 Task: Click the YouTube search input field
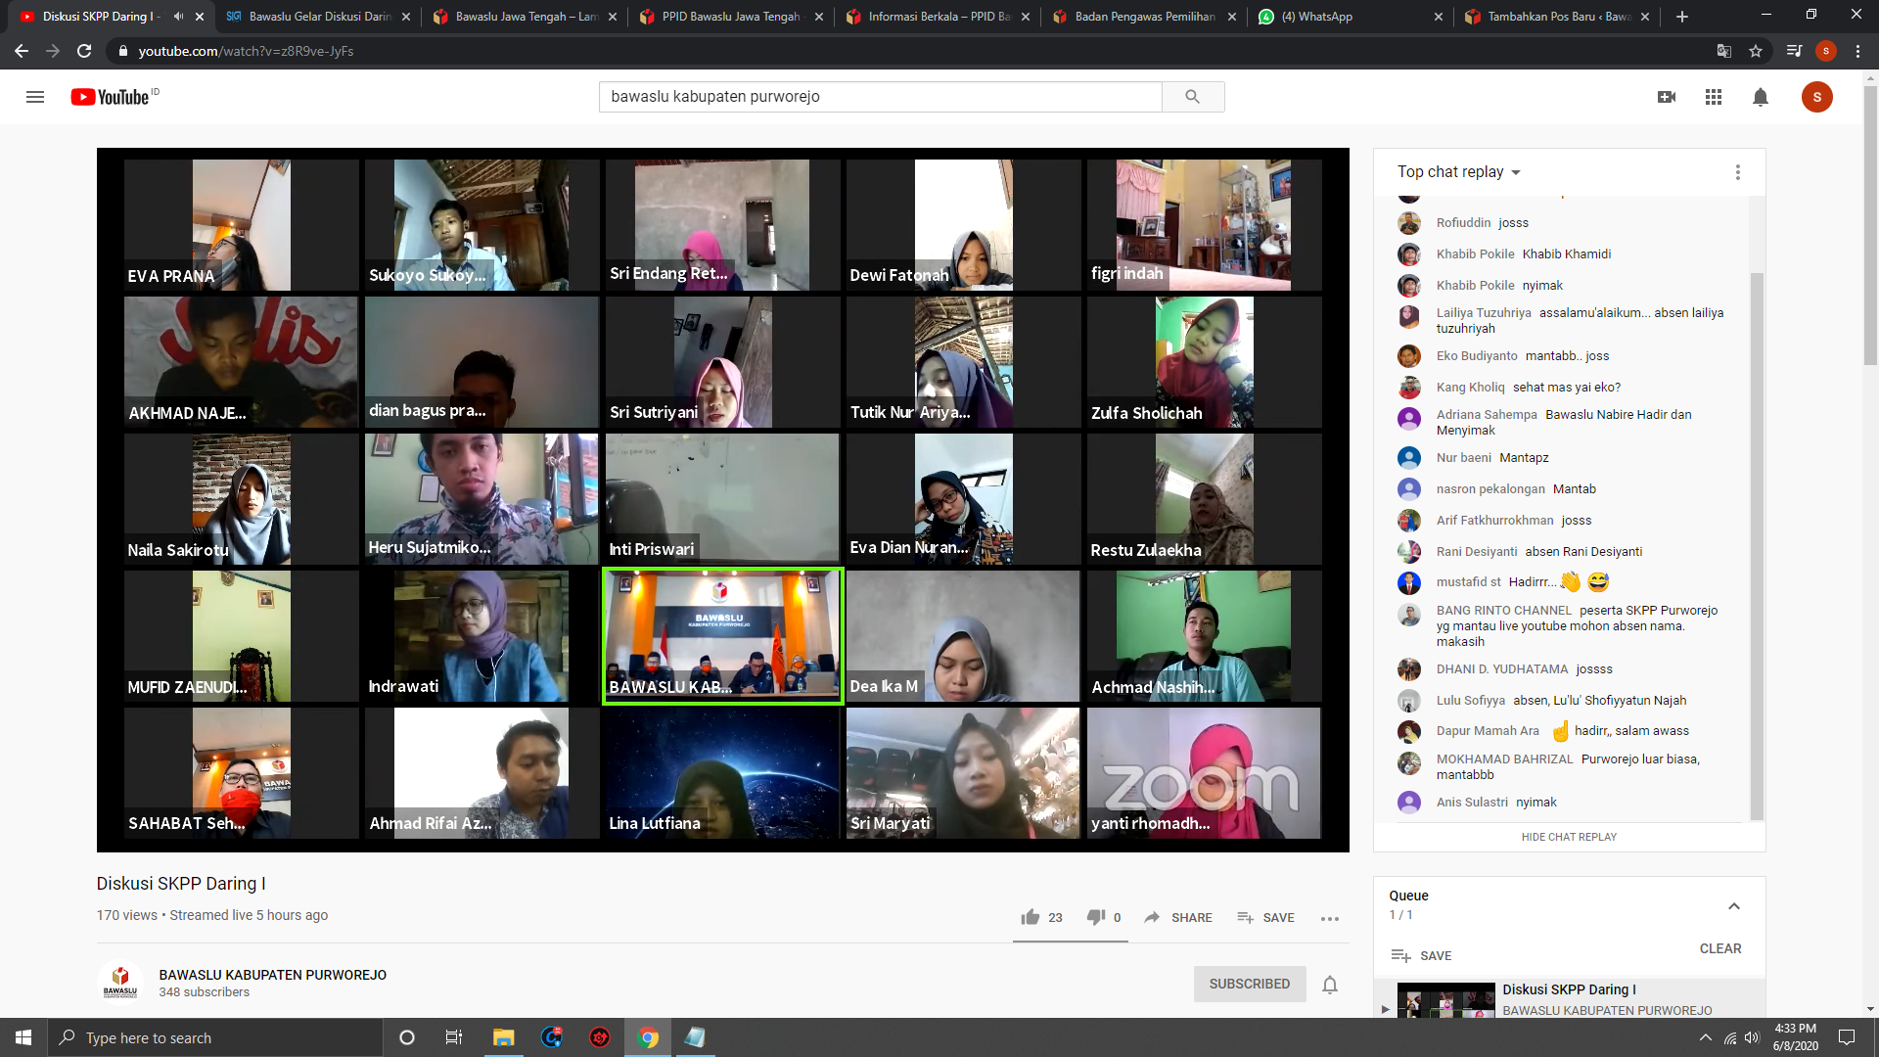tap(880, 97)
